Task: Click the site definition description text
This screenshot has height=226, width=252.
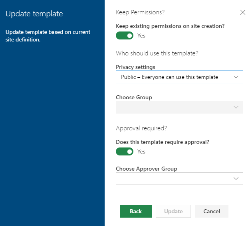Action: [48, 36]
